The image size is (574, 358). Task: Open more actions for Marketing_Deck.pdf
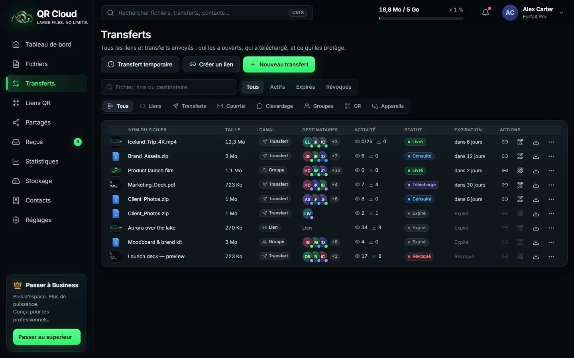click(x=551, y=185)
